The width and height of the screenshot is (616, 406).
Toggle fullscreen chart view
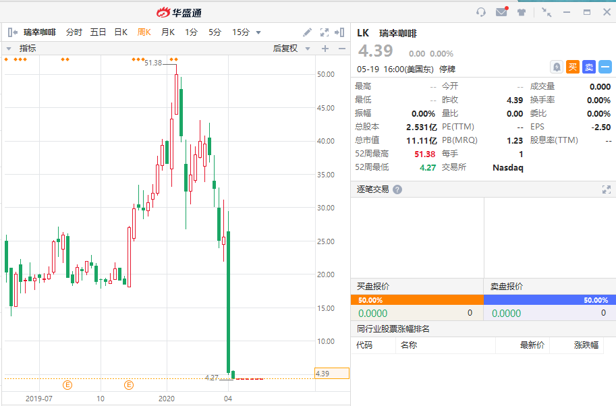click(x=325, y=32)
